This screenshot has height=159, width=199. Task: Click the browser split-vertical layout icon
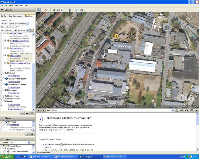click(186, 110)
